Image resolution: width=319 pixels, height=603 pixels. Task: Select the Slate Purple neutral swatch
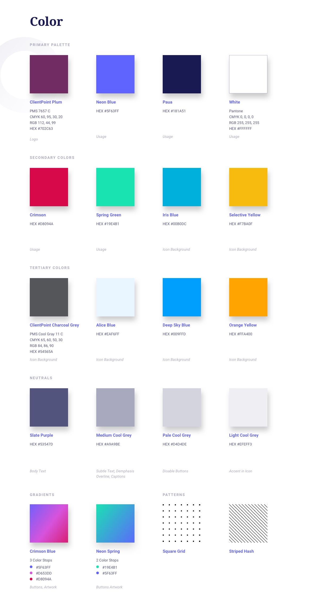49,407
